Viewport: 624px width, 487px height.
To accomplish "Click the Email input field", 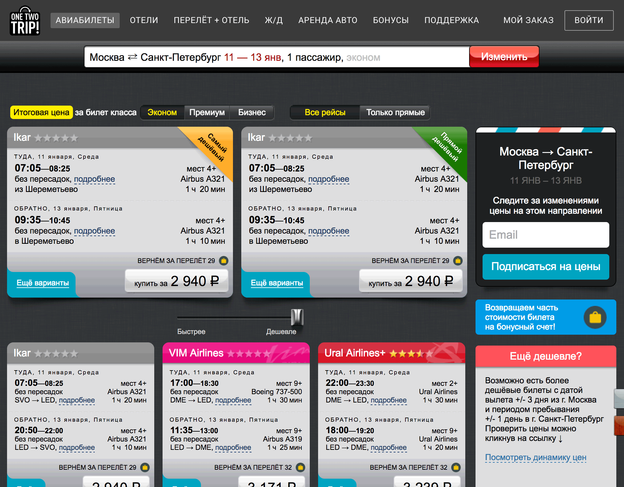I will click(546, 235).
